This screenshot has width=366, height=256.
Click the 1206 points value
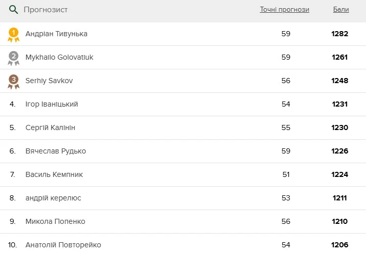pyautogui.click(x=340, y=245)
